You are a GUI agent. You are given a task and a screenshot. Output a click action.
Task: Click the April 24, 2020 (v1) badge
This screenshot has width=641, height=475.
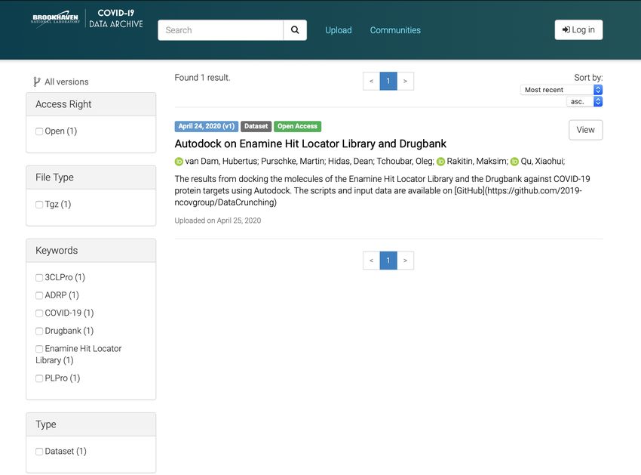pos(207,126)
